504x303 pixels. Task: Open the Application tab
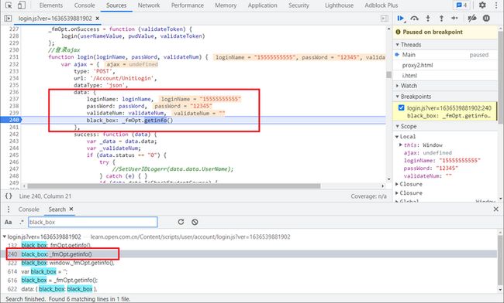[x=262, y=5]
